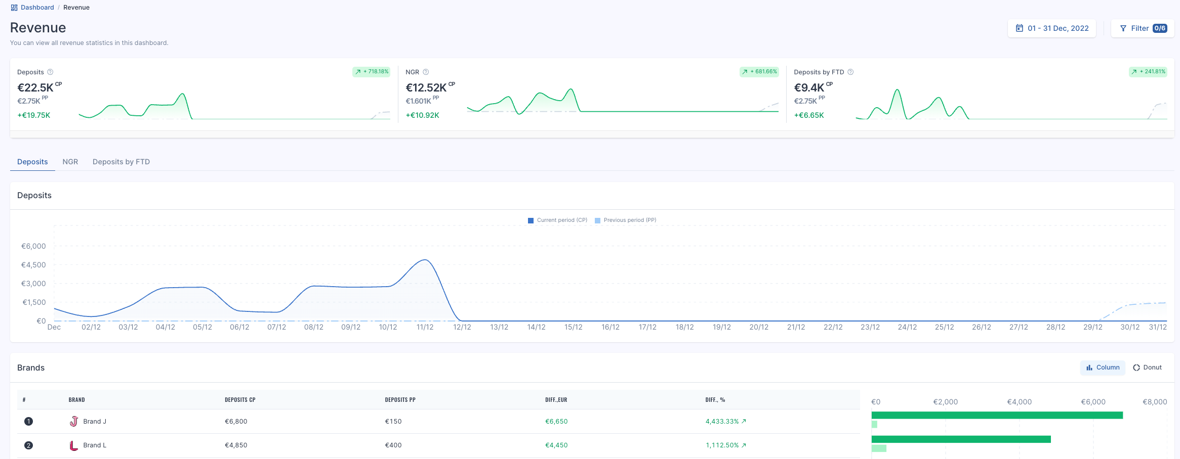This screenshot has height=459, width=1180.
Task: Click the trend arrow in the +681.66% badge
Action: pyautogui.click(x=745, y=72)
